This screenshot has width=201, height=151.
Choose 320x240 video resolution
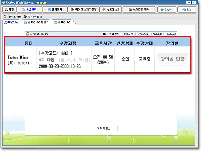pyautogui.click(x=150, y=34)
